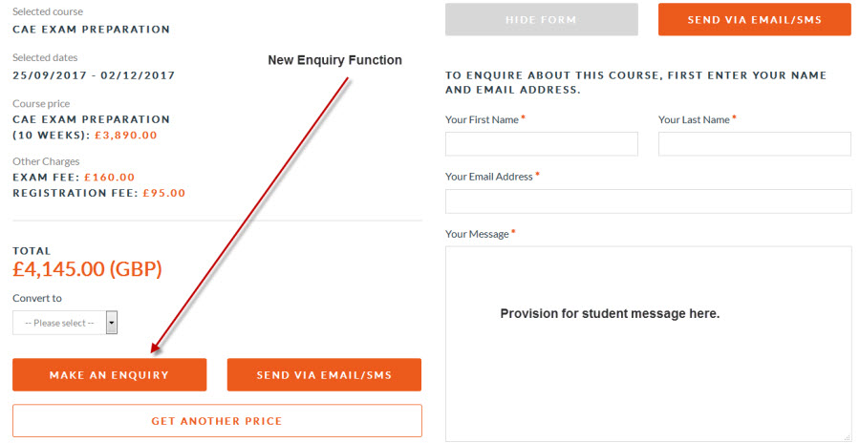Click the Registration Fee £95.00 line

(98, 193)
